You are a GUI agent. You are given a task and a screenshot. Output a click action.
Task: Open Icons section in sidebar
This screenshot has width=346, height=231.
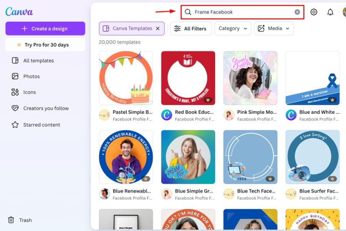29,92
